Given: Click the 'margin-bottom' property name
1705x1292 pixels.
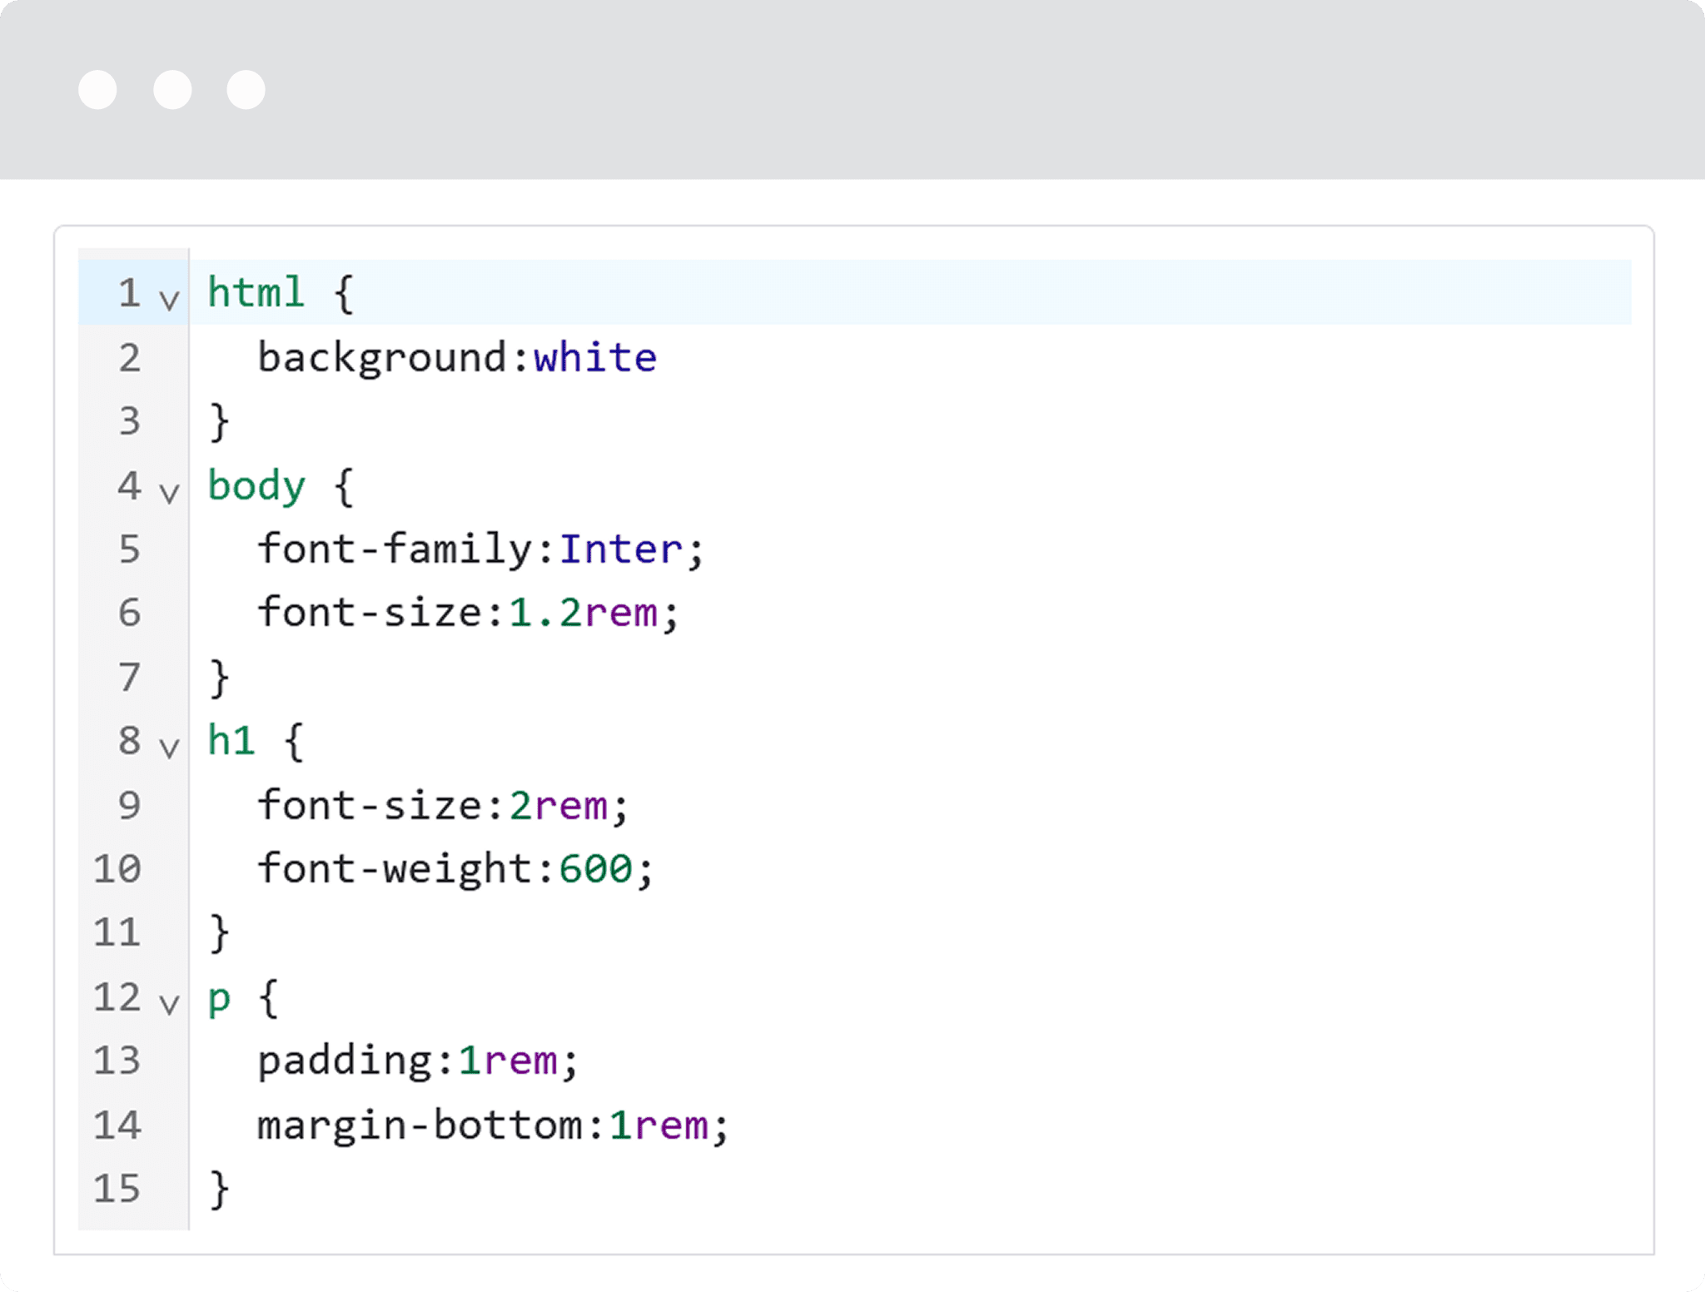Looking at the screenshot, I should click(420, 1126).
